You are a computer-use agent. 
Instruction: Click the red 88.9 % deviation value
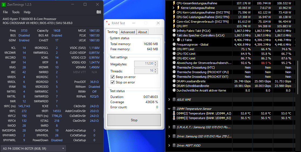(x=266, y=63)
